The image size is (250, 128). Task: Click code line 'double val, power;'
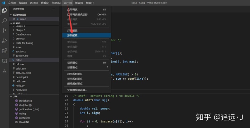pyautogui.click(x=95, y=109)
